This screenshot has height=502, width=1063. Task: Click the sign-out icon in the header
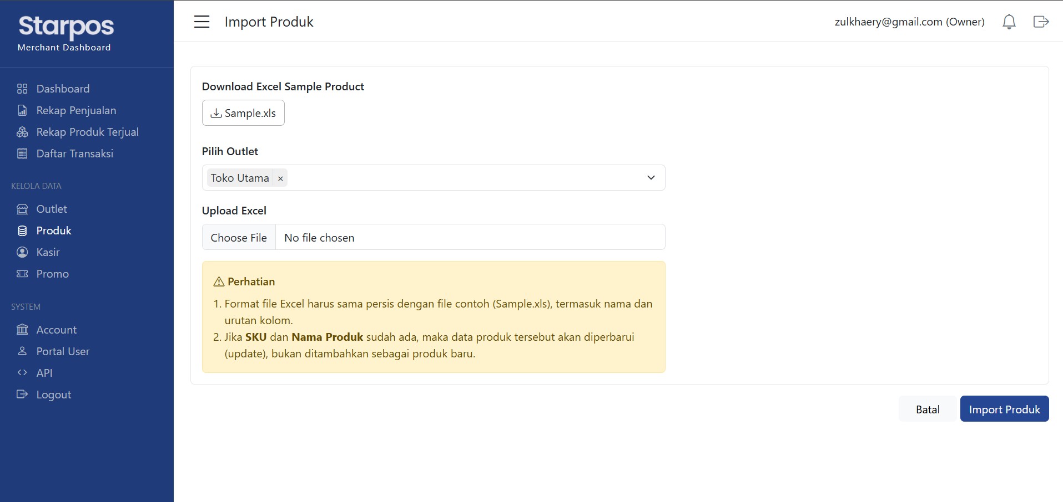point(1041,22)
